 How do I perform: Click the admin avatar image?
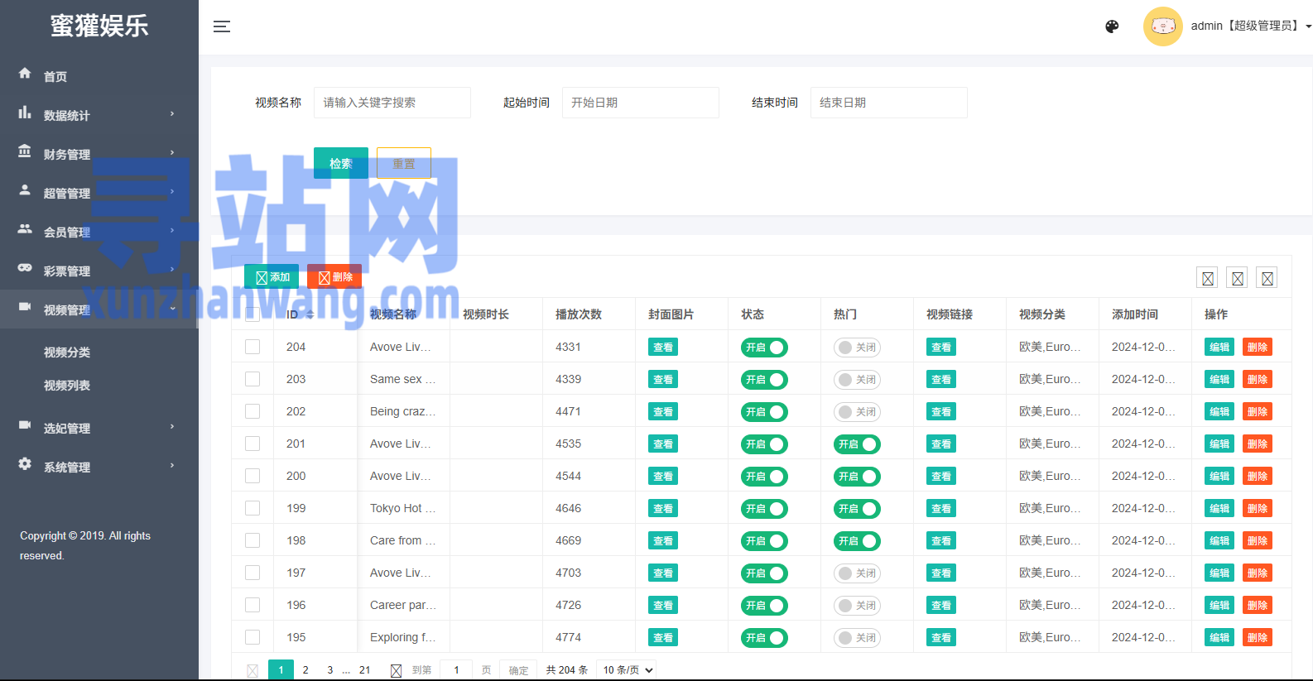(1162, 26)
